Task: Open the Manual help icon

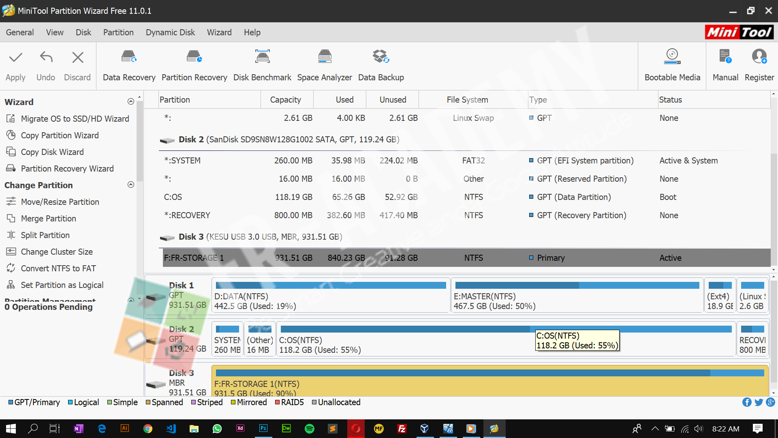Action: pyautogui.click(x=725, y=56)
